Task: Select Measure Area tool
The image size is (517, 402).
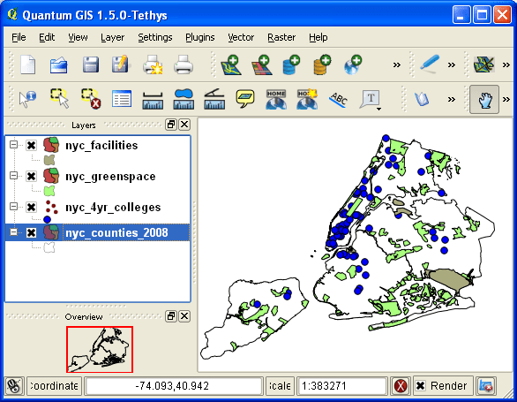Action: coord(184,99)
